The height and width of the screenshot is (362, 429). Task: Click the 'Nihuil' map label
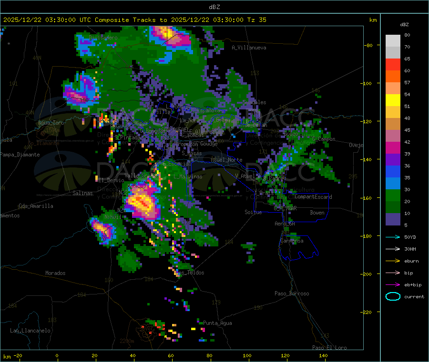112,217
